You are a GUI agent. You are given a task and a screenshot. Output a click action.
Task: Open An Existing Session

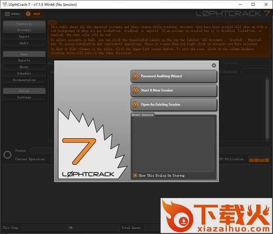(x=174, y=105)
